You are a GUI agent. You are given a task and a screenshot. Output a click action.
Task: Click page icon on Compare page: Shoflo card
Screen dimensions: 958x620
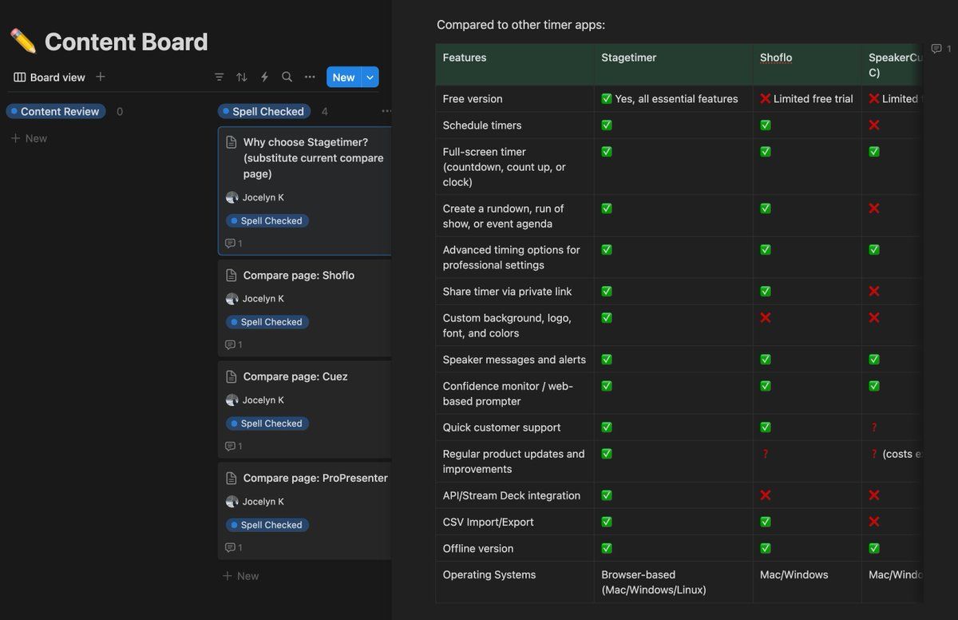pyautogui.click(x=232, y=275)
